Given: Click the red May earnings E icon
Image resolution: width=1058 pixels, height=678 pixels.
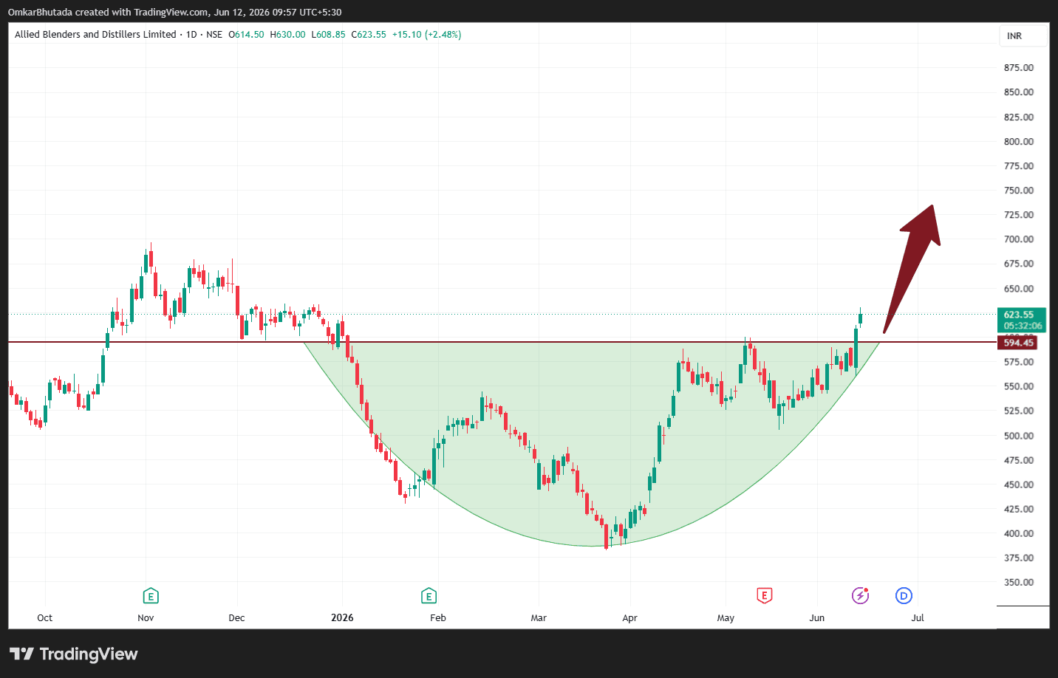Looking at the screenshot, I should [765, 595].
